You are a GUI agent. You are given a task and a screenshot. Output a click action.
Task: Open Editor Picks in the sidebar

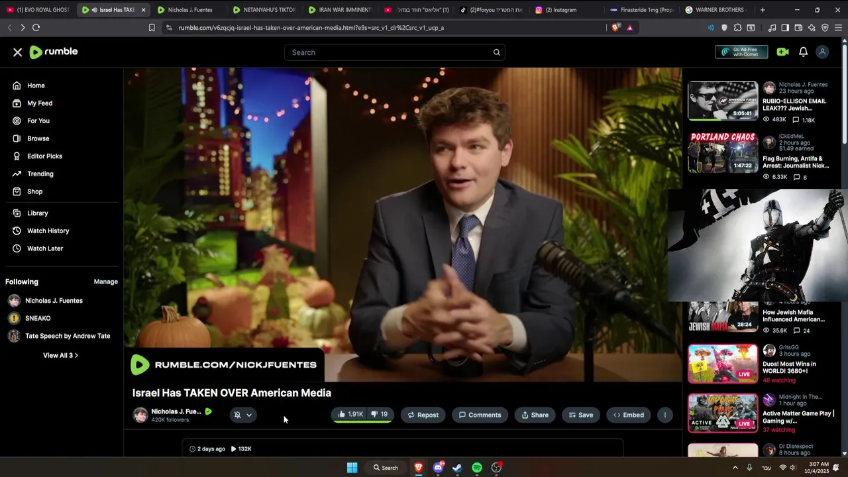[37, 156]
